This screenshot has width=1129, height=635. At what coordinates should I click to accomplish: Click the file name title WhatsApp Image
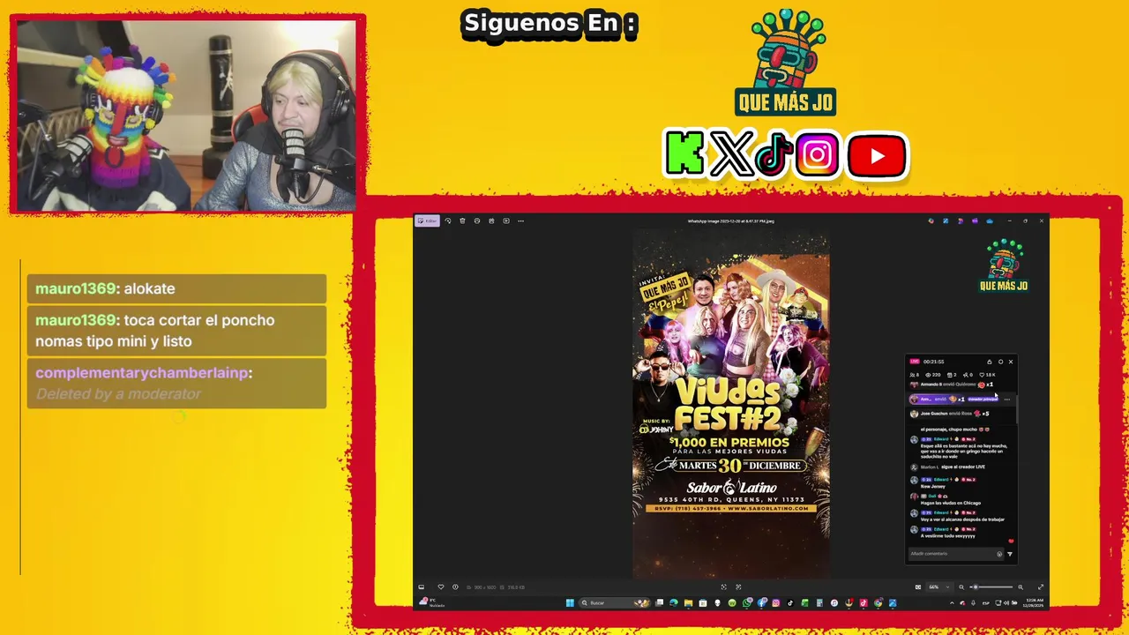(730, 221)
